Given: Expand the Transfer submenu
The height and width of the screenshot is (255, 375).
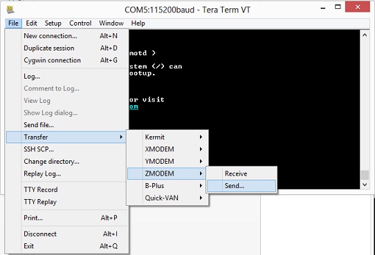Looking at the screenshot, I should (x=66, y=137).
